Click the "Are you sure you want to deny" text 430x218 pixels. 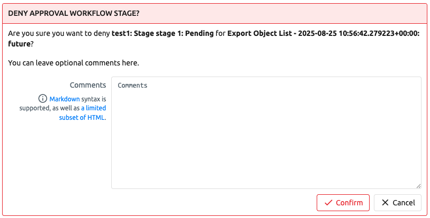point(59,33)
